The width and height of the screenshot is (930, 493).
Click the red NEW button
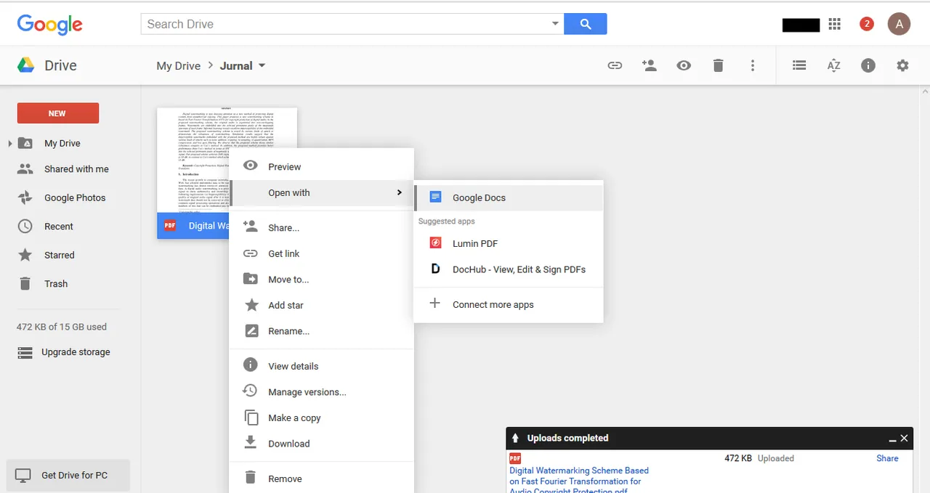pos(58,113)
